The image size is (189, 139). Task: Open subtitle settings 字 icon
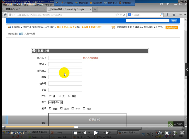pyautogui.click(x=174, y=133)
